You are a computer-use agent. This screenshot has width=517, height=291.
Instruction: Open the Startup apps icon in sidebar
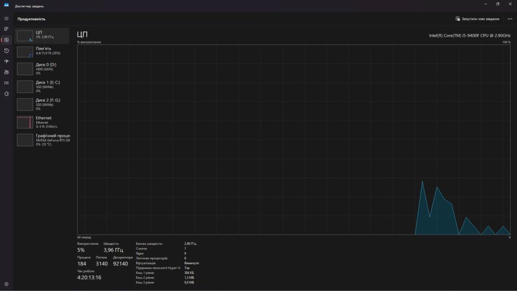tap(6, 62)
